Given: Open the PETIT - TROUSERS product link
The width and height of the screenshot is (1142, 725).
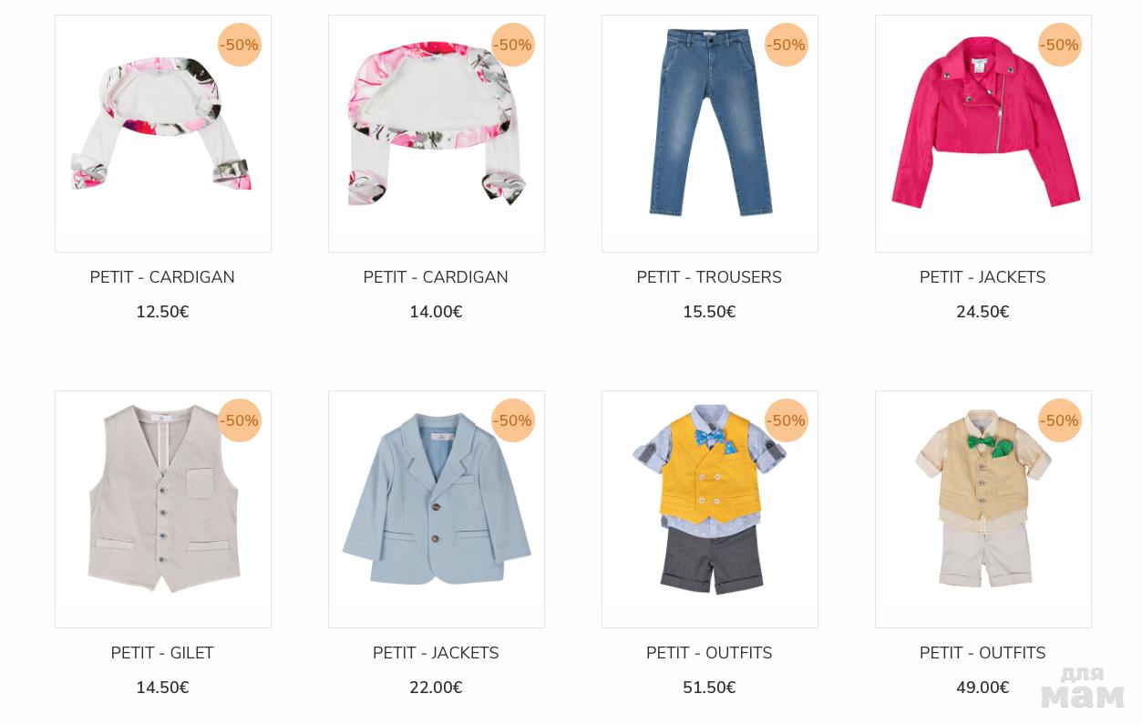Looking at the screenshot, I should [x=709, y=277].
